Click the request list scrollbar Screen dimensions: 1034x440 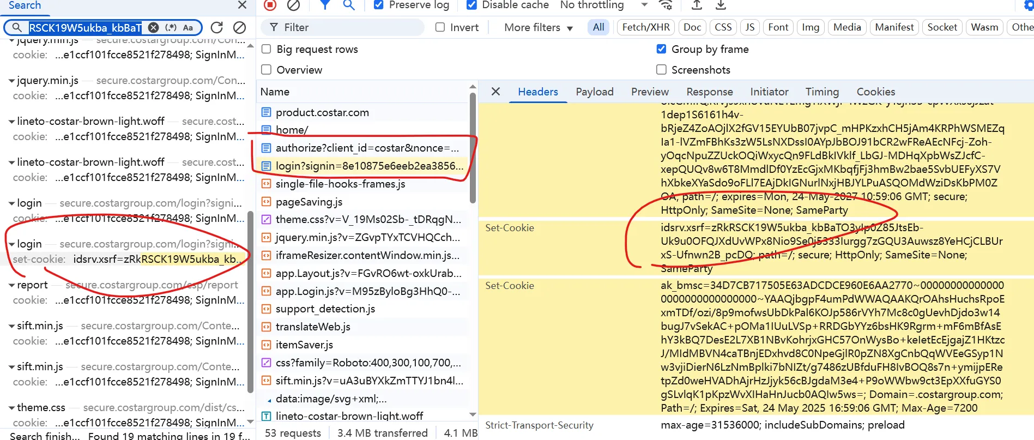473,147
